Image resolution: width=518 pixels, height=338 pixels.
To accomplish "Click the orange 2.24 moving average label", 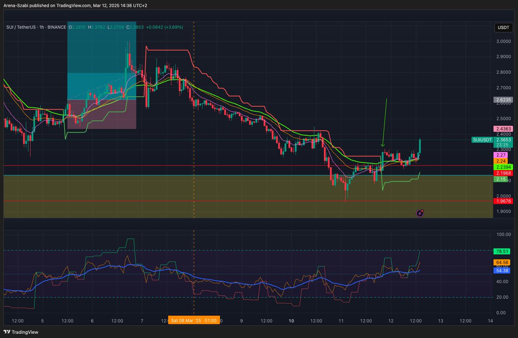I will [x=501, y=161].
